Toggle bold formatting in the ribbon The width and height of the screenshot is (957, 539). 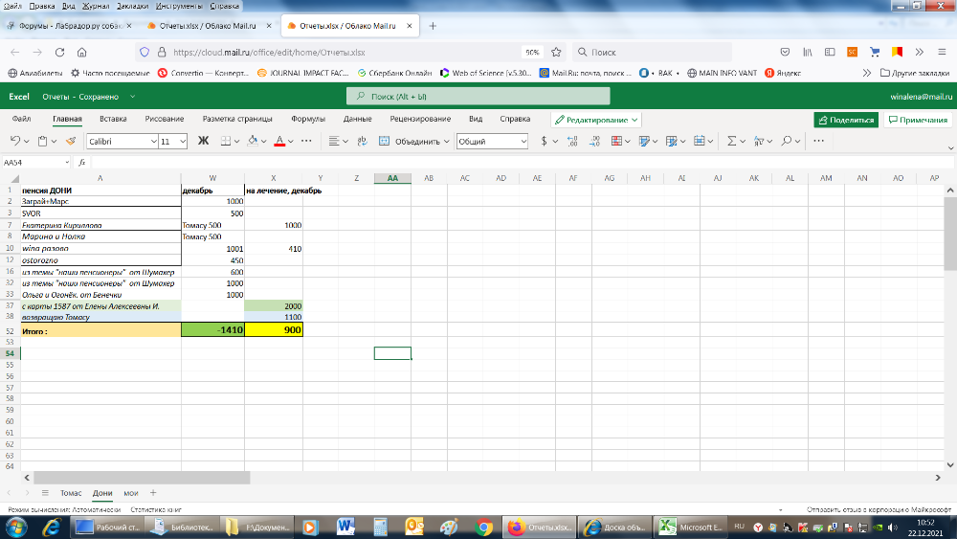[203, 141]
